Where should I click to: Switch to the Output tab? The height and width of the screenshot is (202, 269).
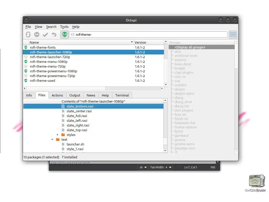pyautogui.click(x=75, y=95)
